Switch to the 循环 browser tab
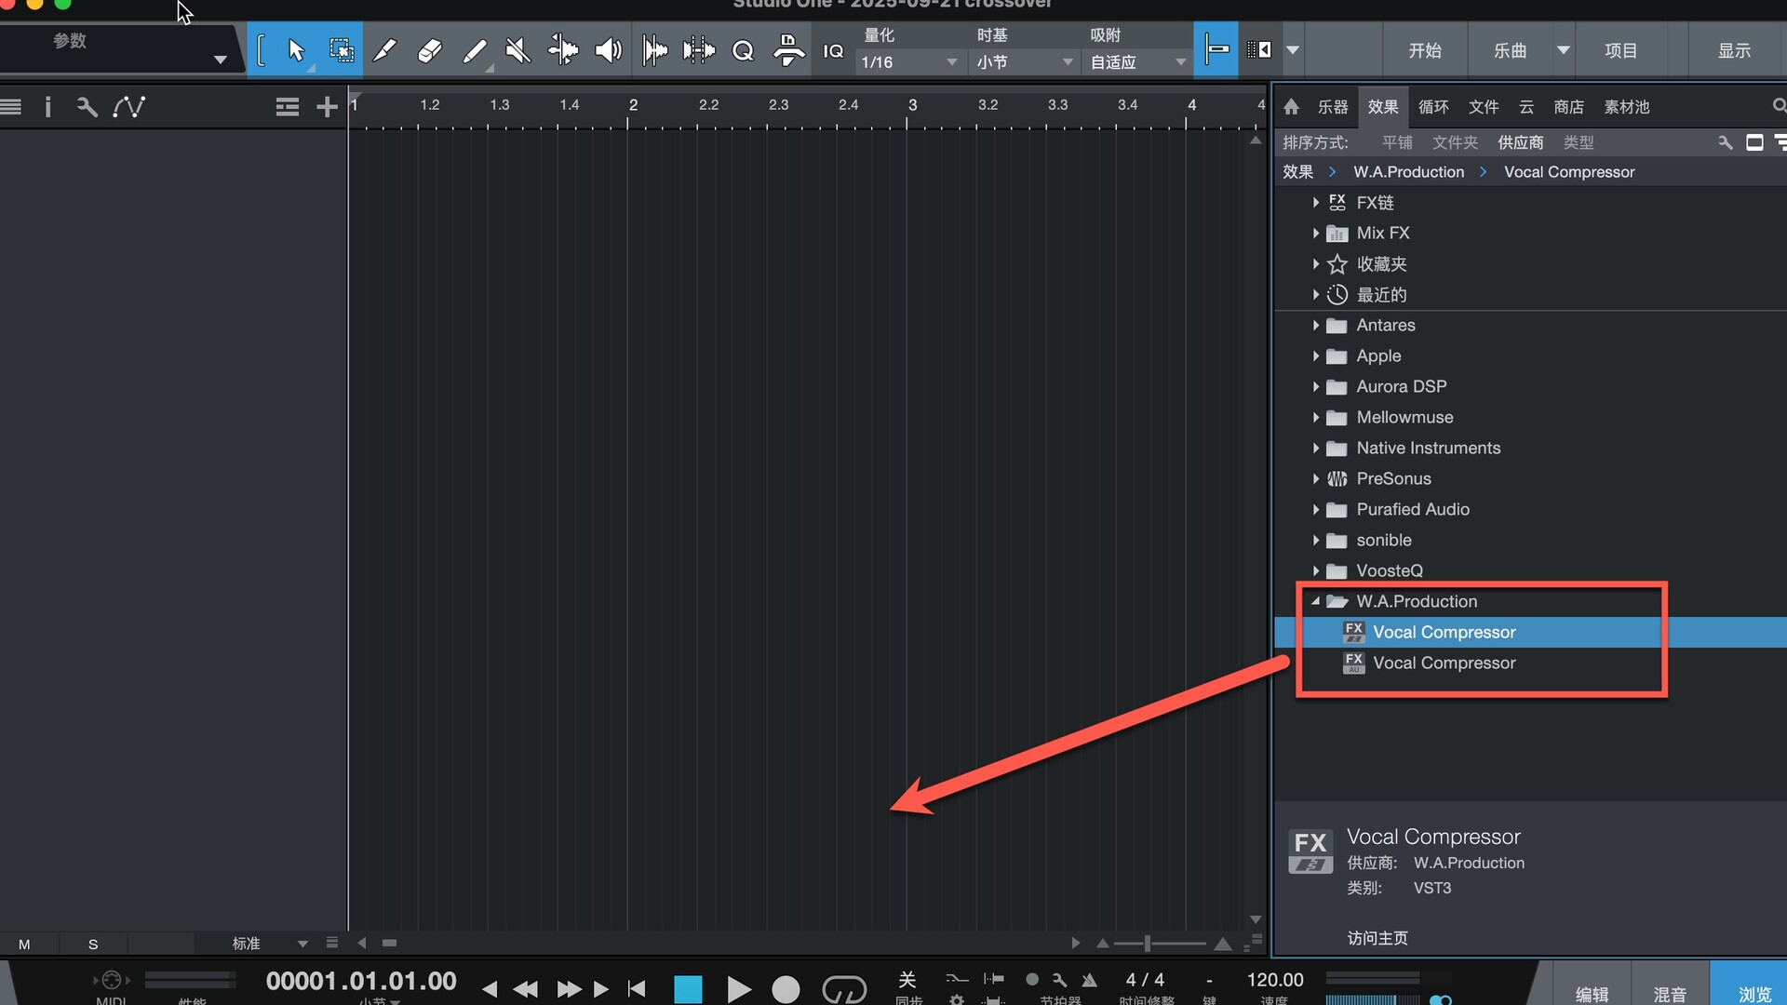1787x1005 pixels. point(1433,107)
